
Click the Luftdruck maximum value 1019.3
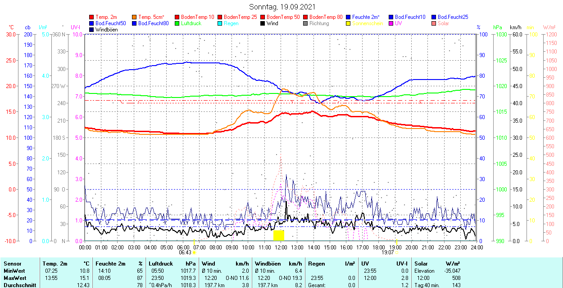188,278
